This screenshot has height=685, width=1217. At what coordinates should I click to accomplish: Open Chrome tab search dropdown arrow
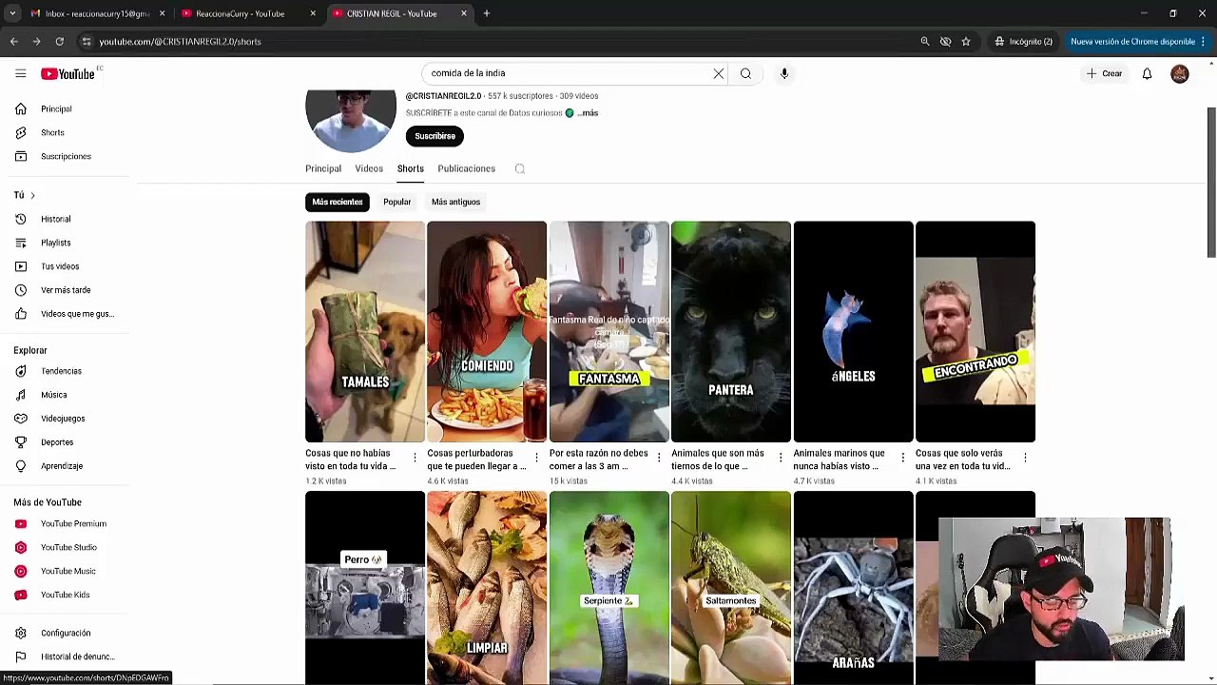coord(12,13)
